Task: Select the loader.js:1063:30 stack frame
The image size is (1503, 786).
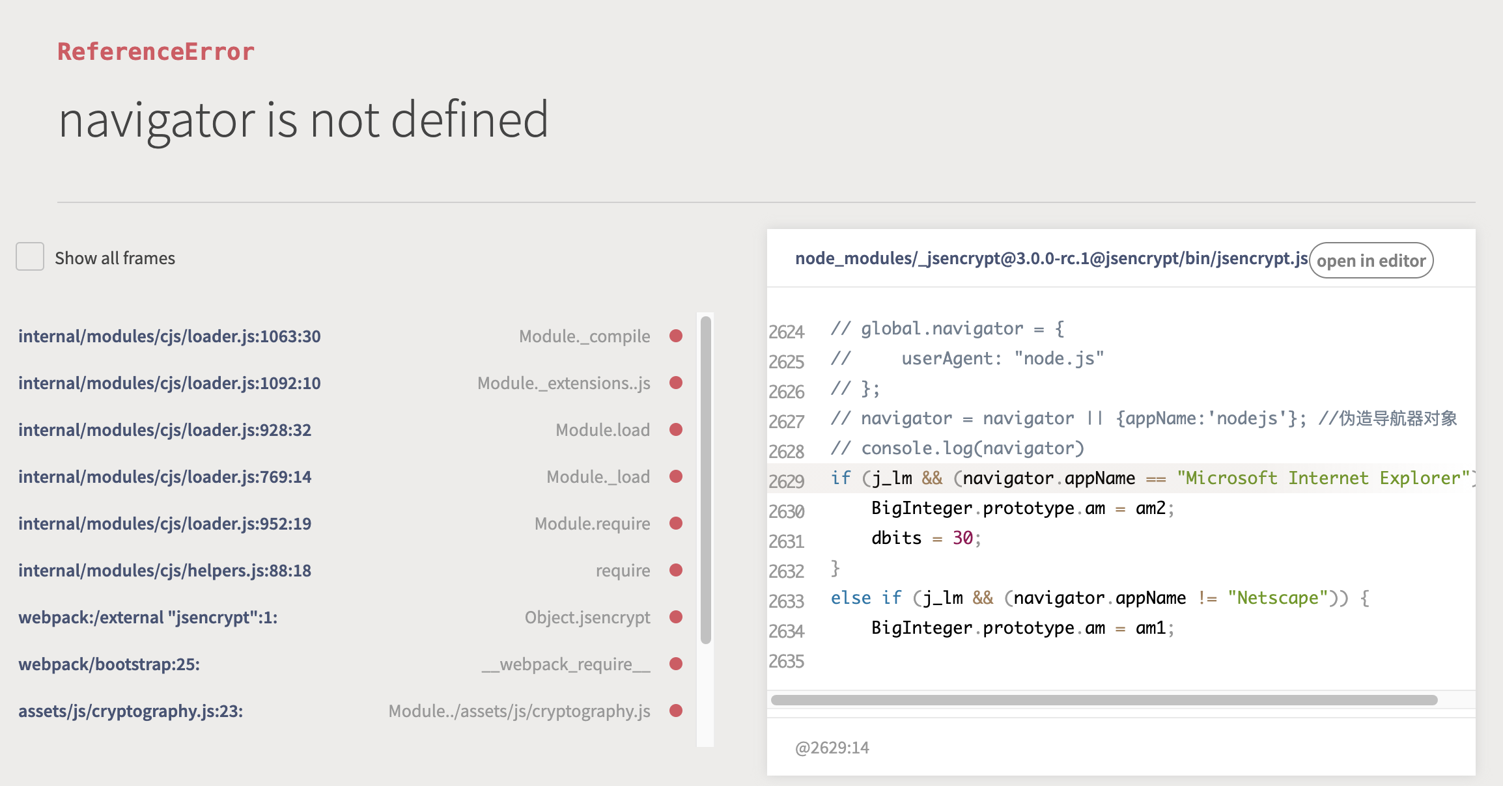Action: 169,336
